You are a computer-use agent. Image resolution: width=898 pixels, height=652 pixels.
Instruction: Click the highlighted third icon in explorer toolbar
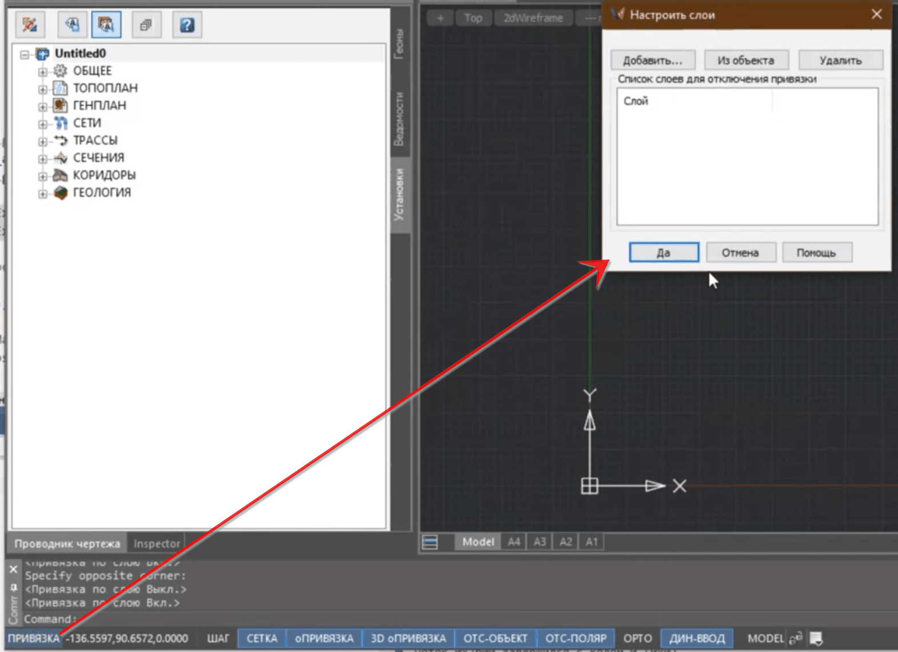pyautogui.click(x=106, y=25)
